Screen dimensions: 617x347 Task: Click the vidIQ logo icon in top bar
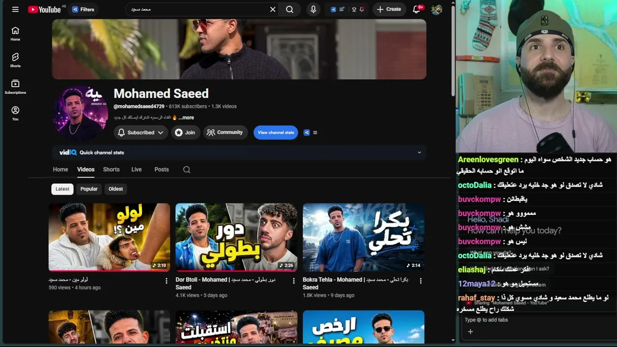coord(333,9)
